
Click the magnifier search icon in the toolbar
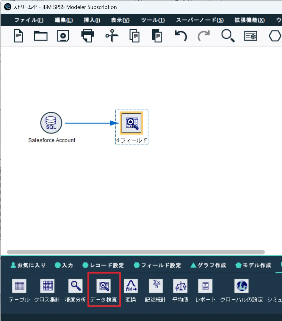coord(228,36)
